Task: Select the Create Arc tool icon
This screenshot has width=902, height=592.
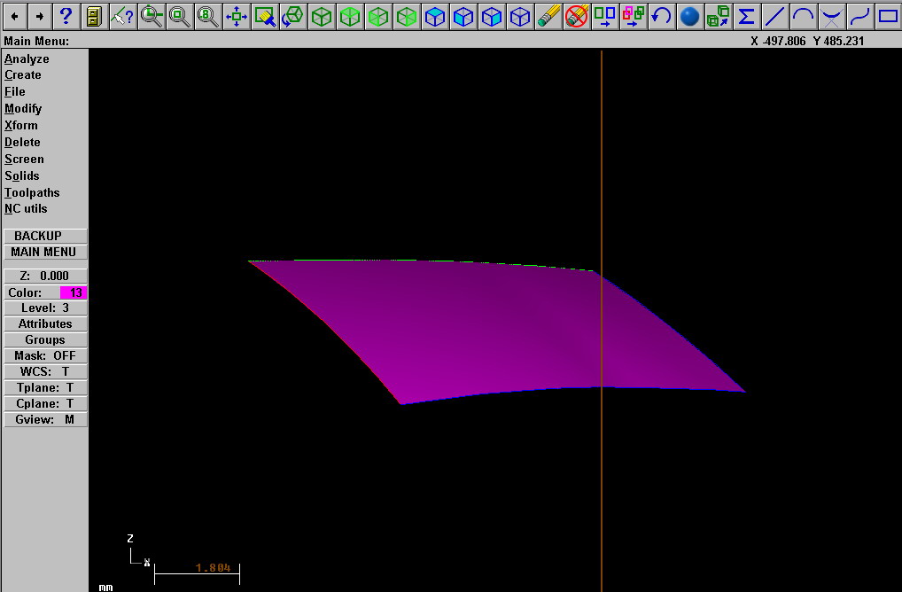Action: coord(803,17)
